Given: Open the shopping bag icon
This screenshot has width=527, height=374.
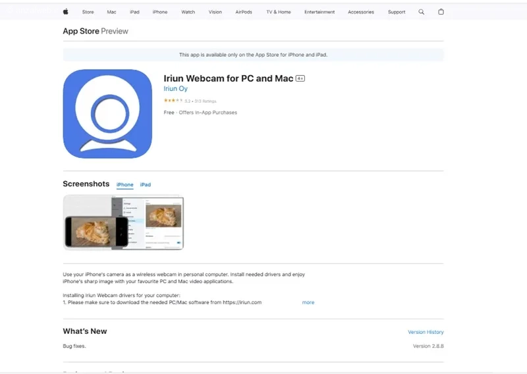Looking at the screenshot, I should pos(441,12).
